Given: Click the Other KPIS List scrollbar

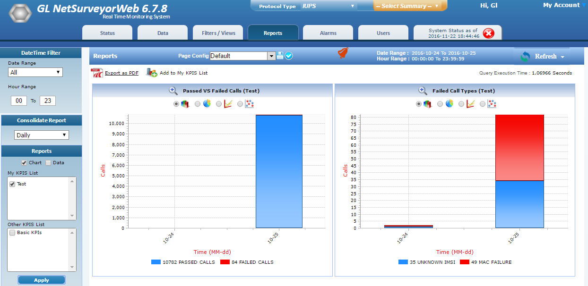Looking at the screenshot, I should tap(73, 250).
